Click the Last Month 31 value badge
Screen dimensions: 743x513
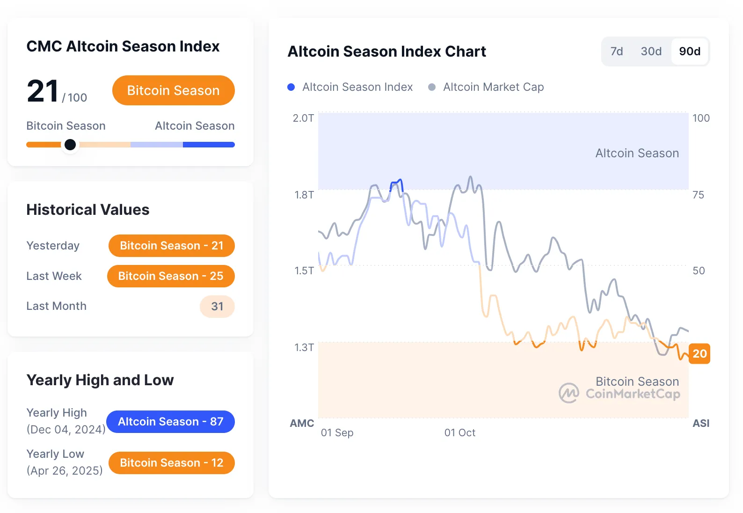tap(217, 307)
